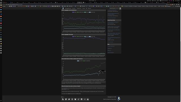This screenshot has height=102, width=181.
Task: Open Support Us link under Misc
Action: pos(110,48)
